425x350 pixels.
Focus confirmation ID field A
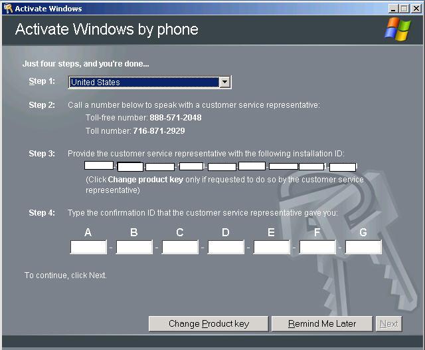[x=88, y=247]
